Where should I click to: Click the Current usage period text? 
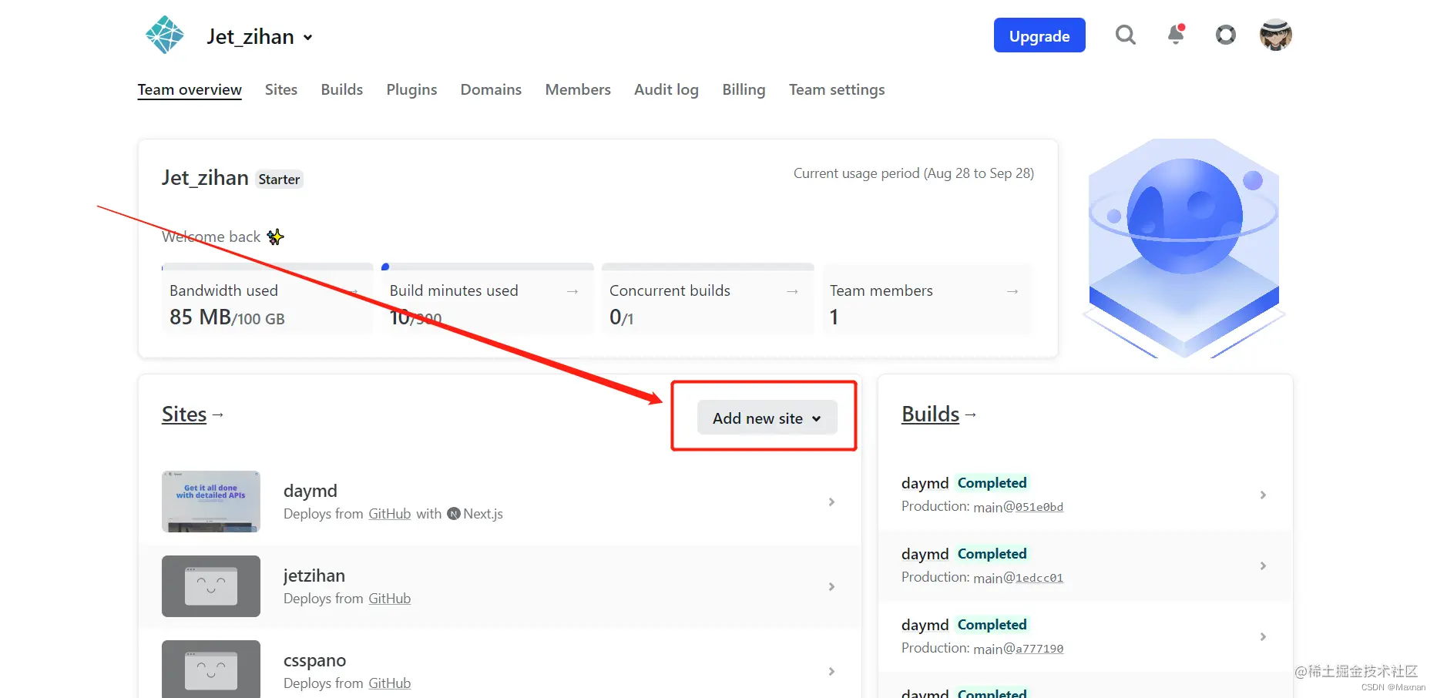[914, 173]
